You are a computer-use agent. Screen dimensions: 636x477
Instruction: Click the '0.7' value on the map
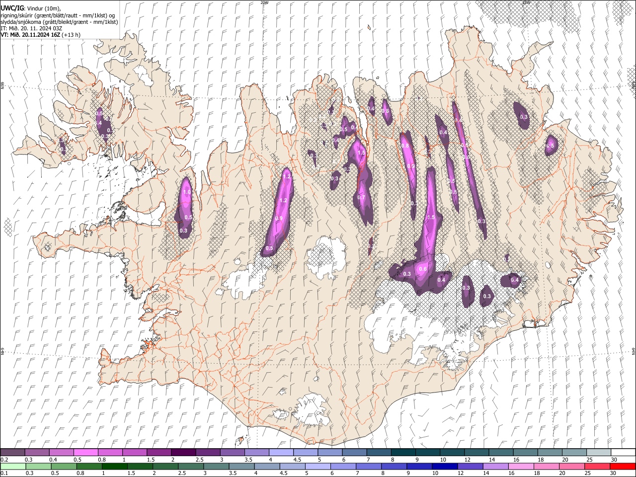coord(361,197)
